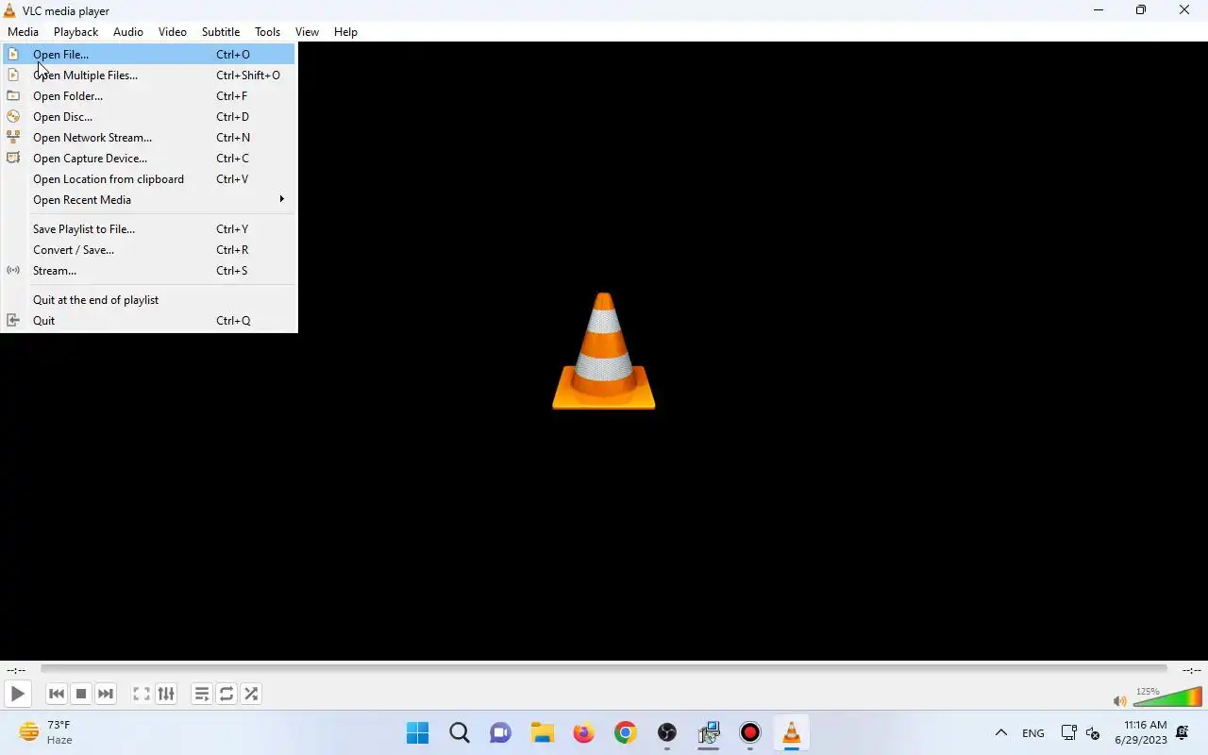Expand Open Recent Media submenu

pyautogui.click(x=149, y=200)
